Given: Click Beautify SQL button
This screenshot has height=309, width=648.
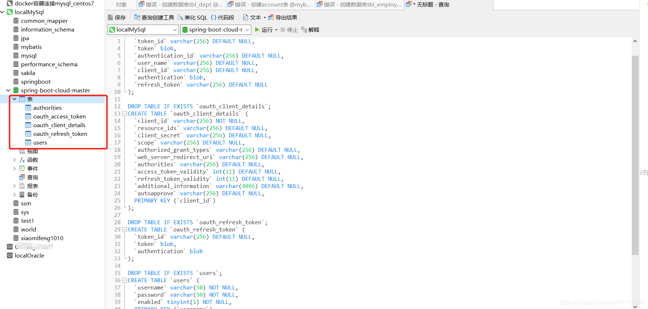Looking at the screenshot, I should pos(192,17).
